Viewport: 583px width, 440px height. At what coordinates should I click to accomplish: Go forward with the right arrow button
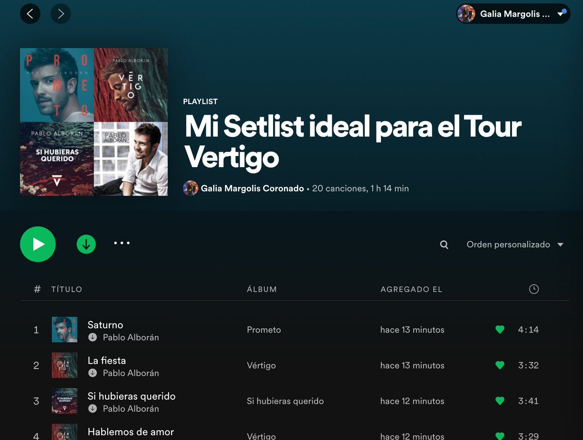pos(61,14)
